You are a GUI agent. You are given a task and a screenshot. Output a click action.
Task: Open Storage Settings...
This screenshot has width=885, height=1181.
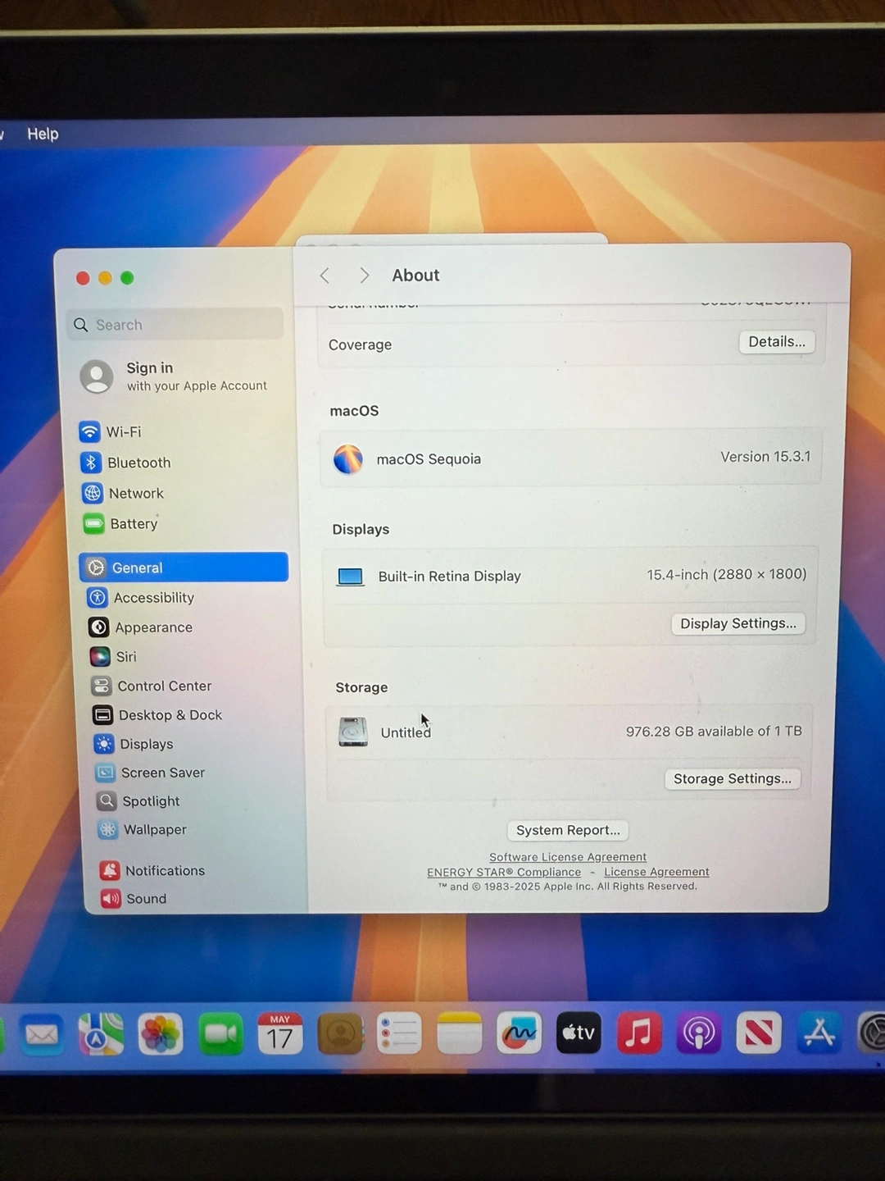[x=733, y=778]
